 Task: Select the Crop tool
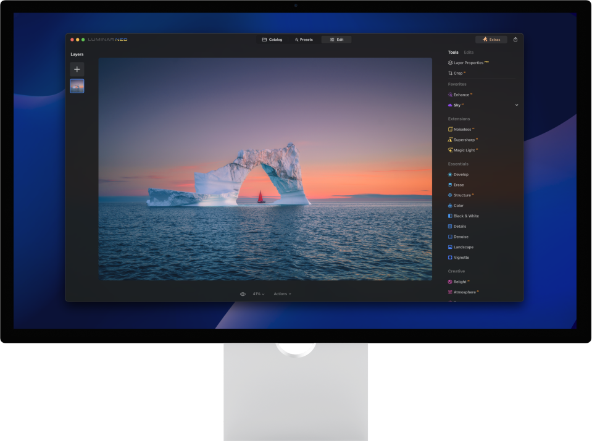457,73
